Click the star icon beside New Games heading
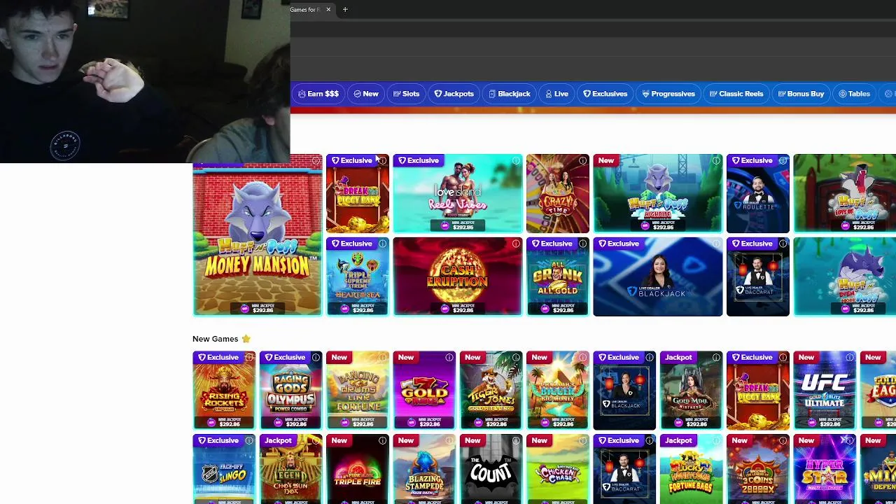The width and height of the screenshot is (896, 504). click(246, 339)
